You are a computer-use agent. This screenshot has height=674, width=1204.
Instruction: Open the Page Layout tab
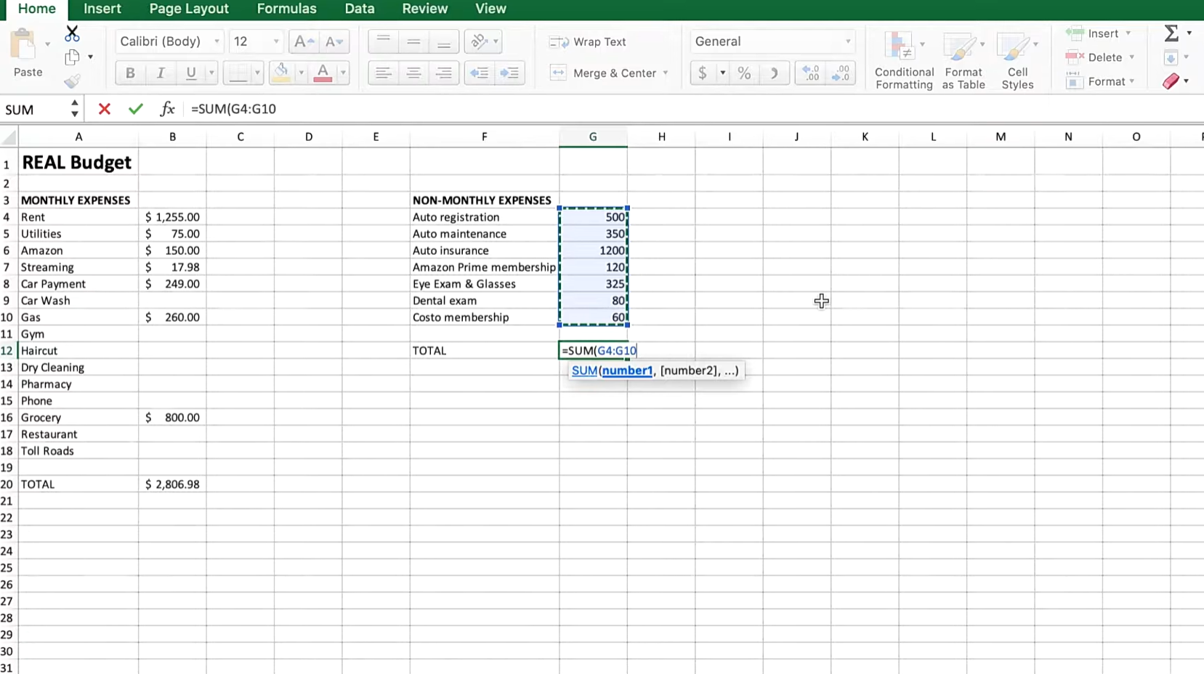tap(189, 9)
